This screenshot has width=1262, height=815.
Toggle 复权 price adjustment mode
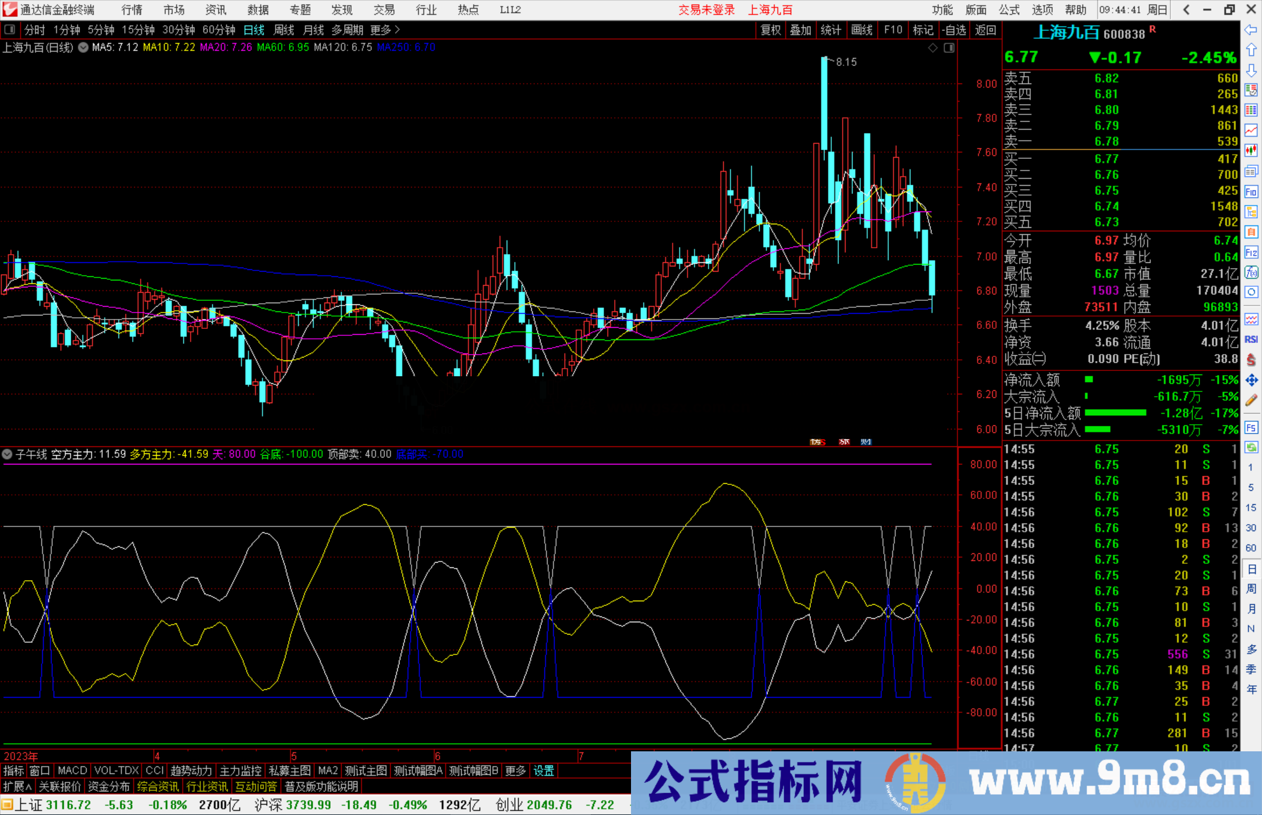(x=770, y=30)
